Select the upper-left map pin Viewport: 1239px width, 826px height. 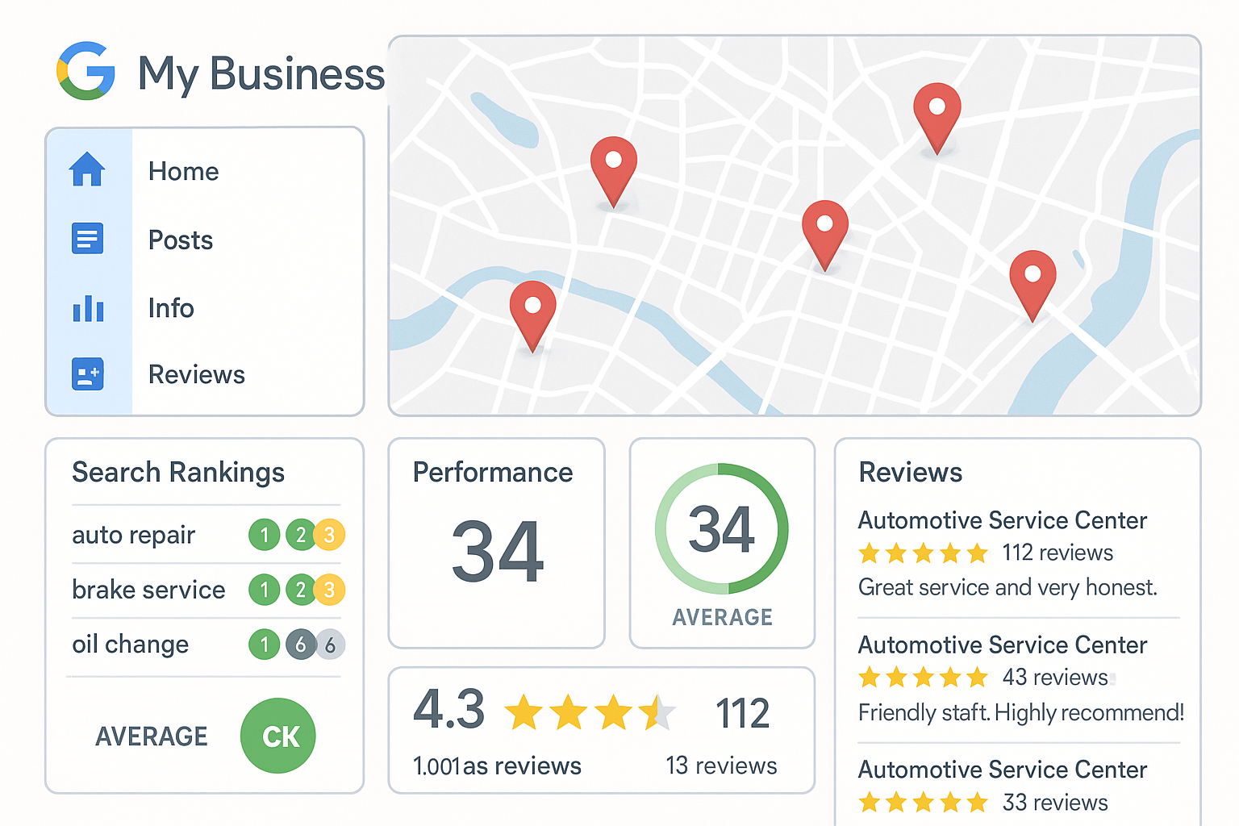613,171
